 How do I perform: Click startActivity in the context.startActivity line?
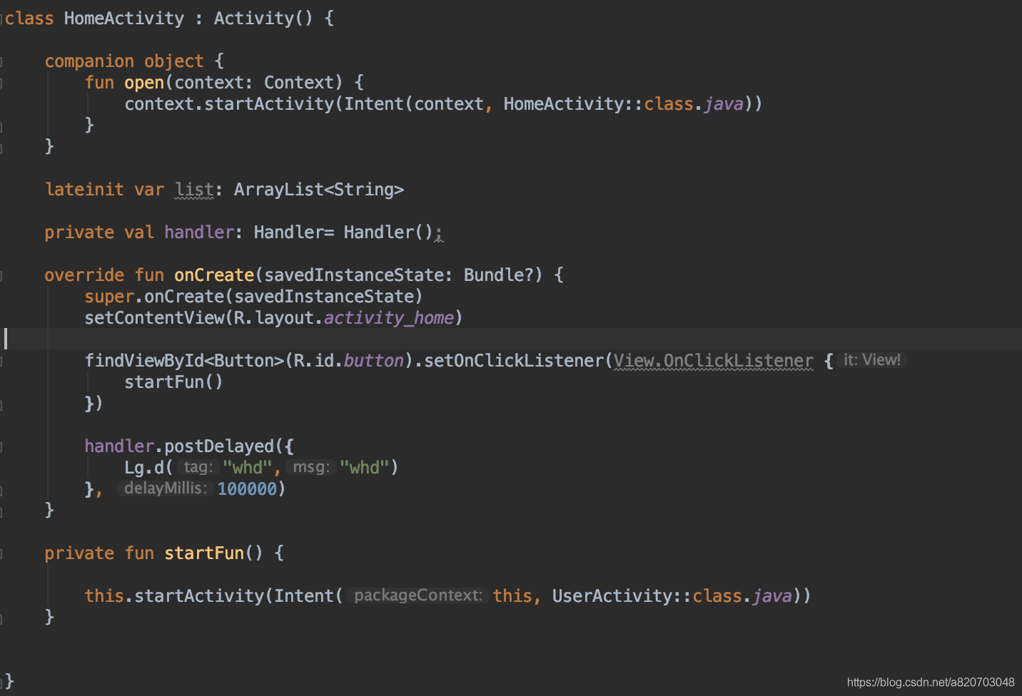coord(269,104)
